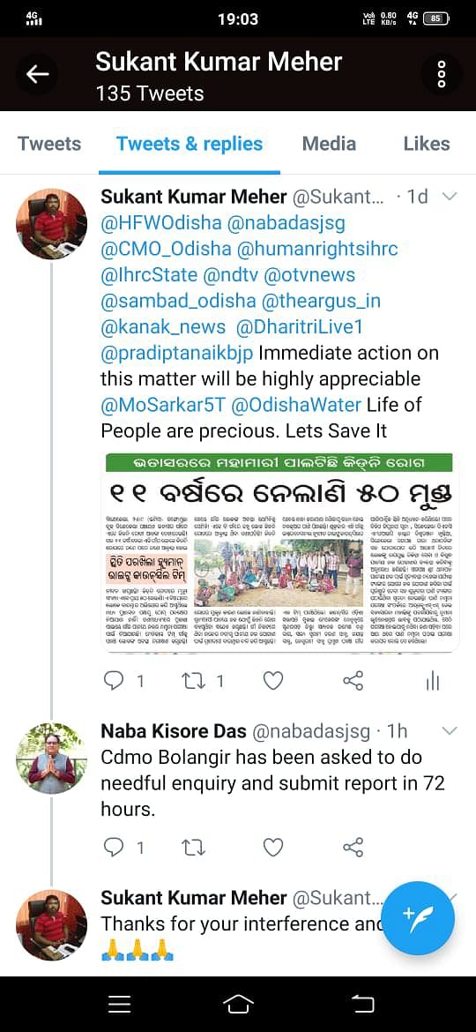
Task: Switch to the Likes tab
Action: tap(427, 144)
